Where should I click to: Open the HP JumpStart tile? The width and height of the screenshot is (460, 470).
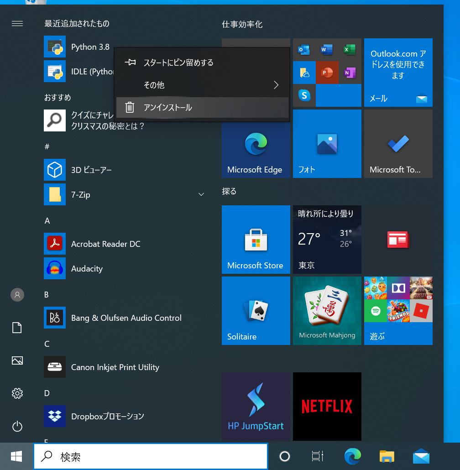pyautogui.click(x=256, y=407)
